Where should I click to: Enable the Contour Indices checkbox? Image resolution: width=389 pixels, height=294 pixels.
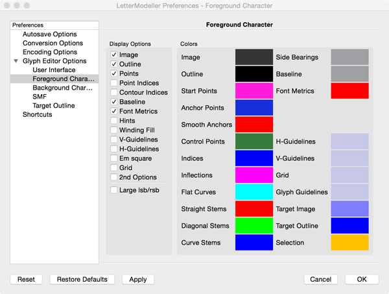tap(114, 92)
